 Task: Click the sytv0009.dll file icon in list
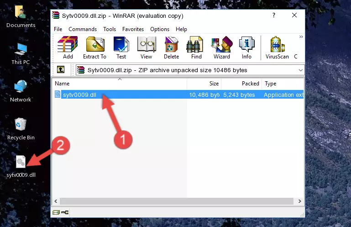(x=58, y=95)
